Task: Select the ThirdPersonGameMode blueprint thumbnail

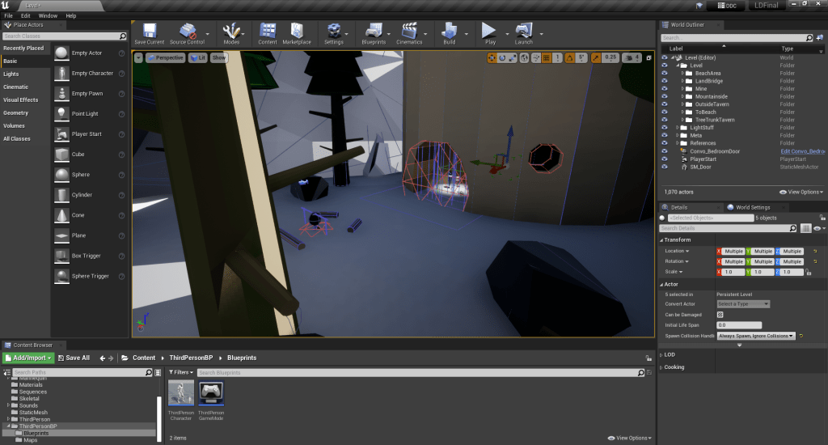Action: (211, 393)
